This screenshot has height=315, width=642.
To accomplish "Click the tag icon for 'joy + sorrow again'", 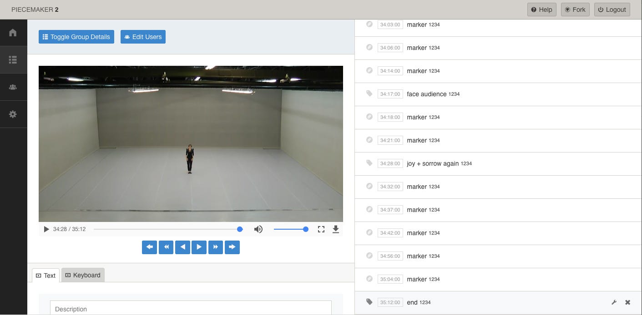I will click(369, 163).
